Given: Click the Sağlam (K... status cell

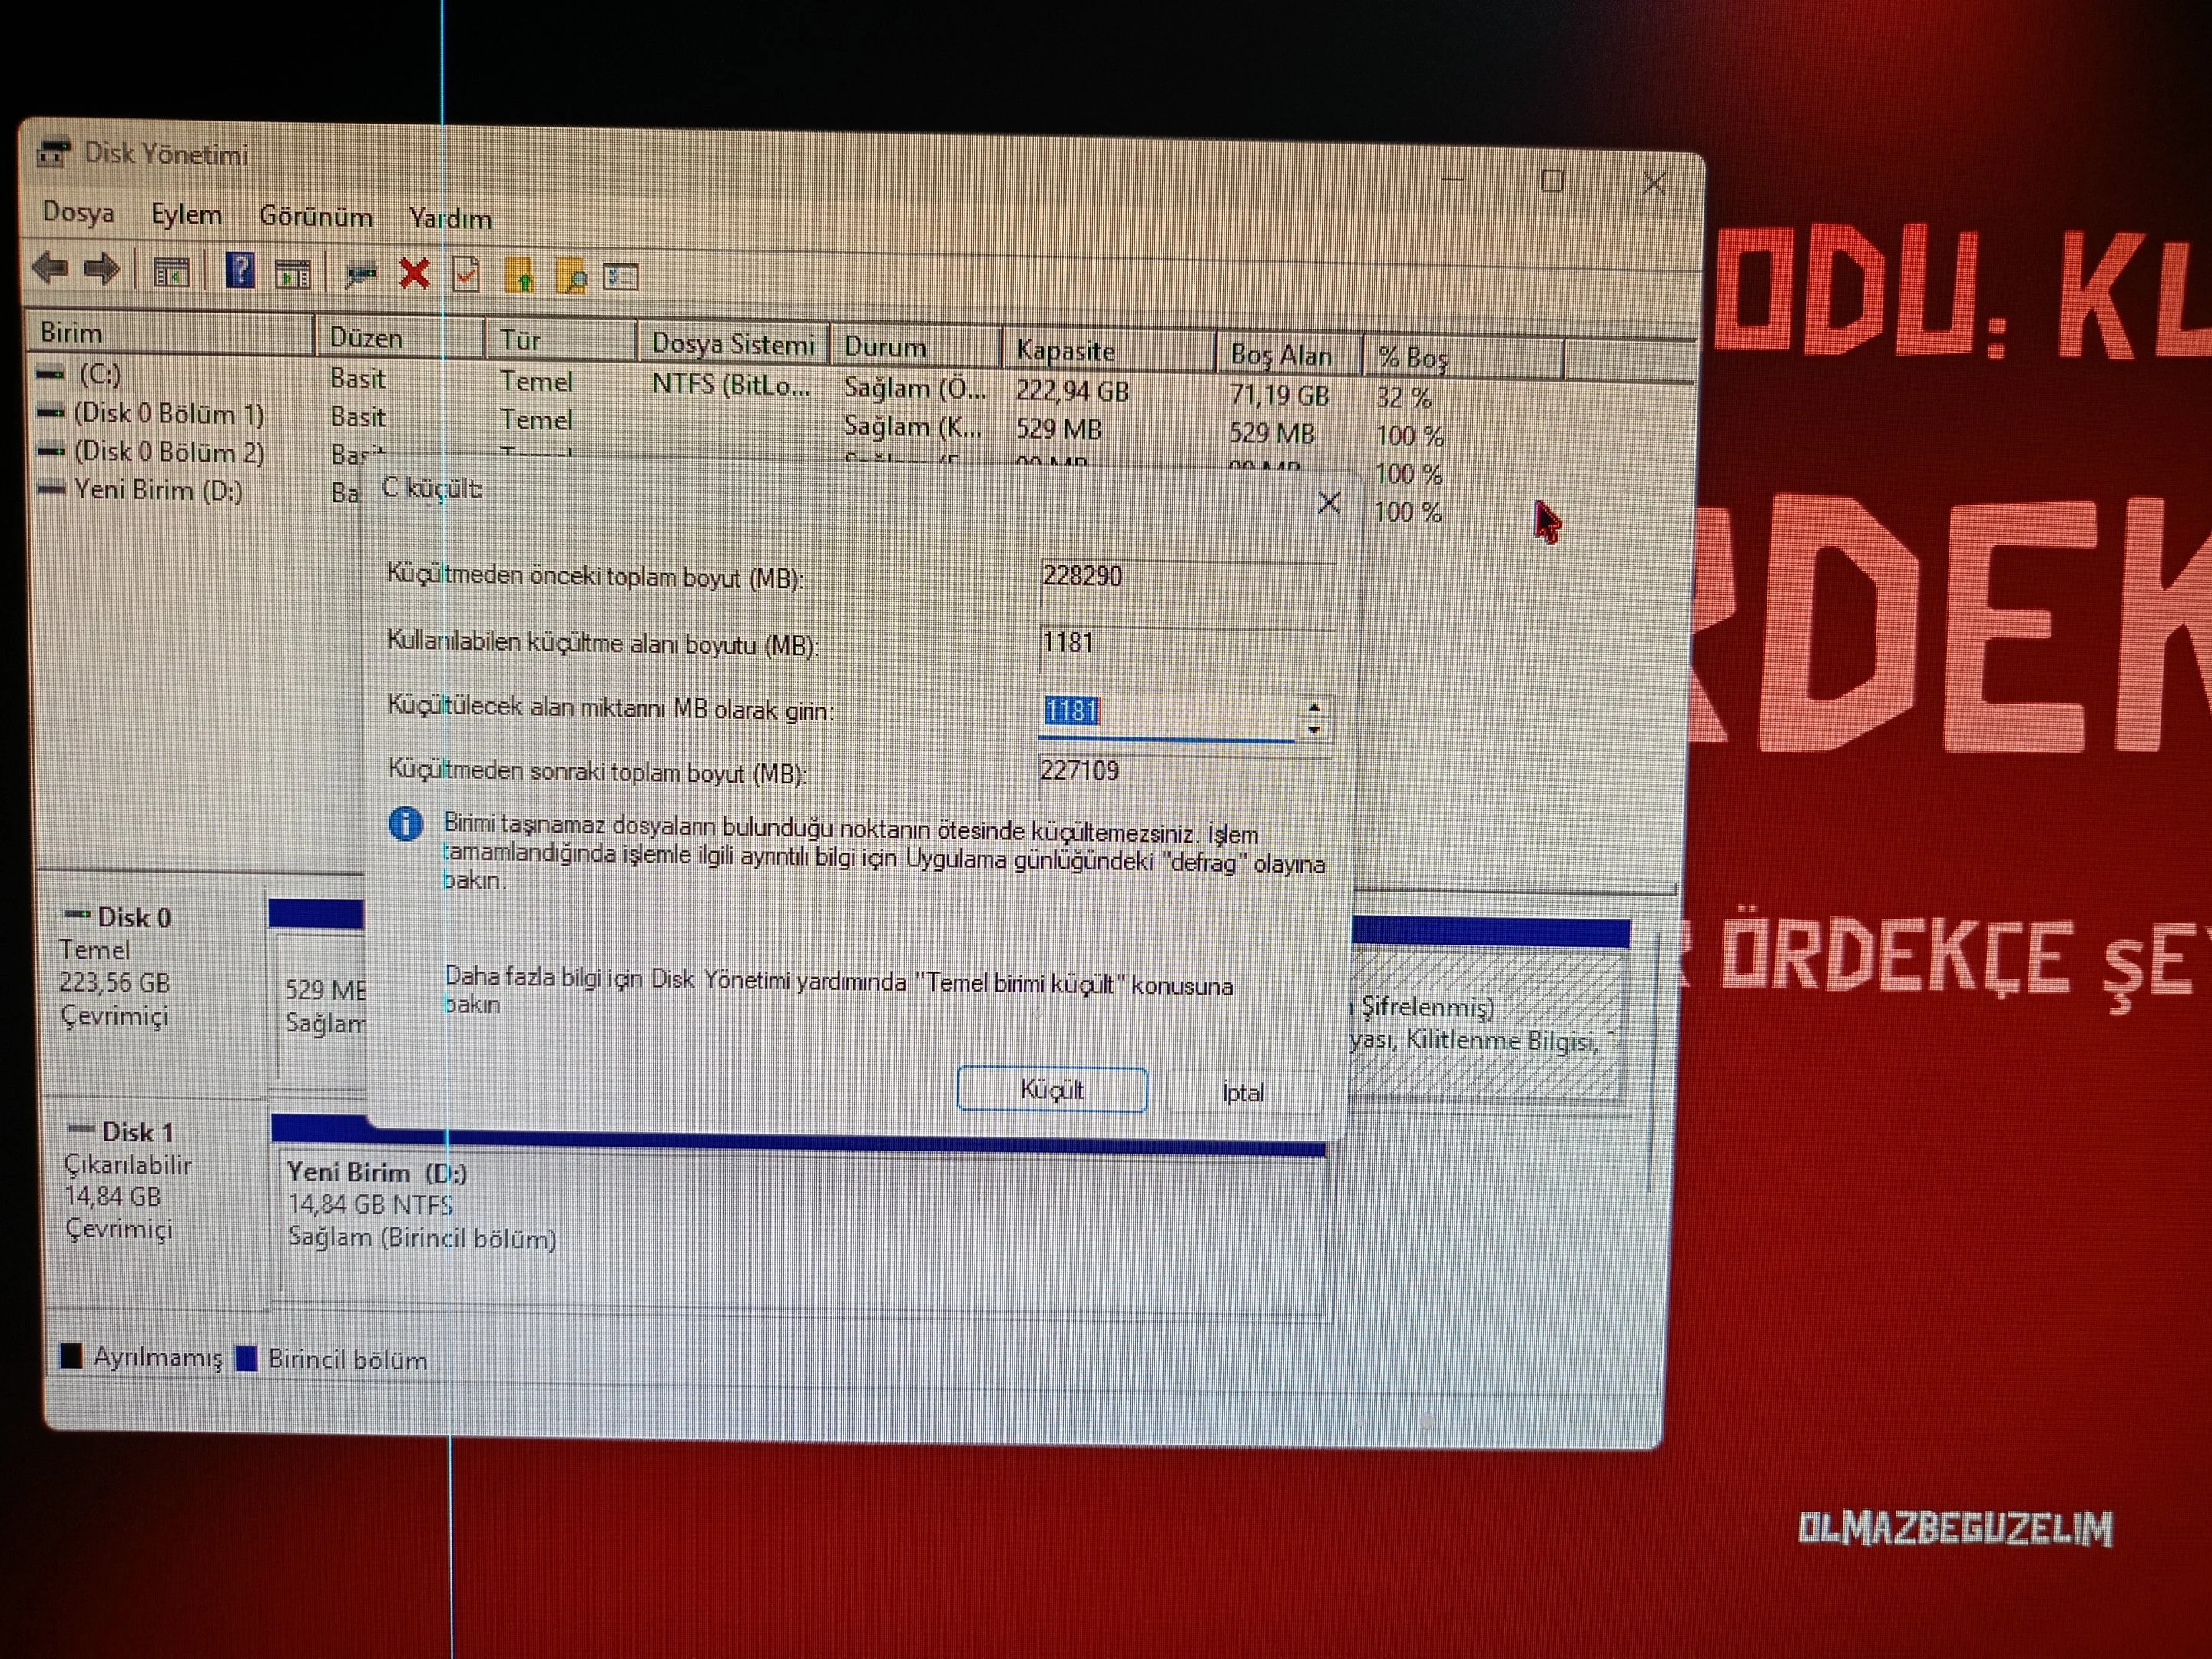Looking at the screenshot, I should point(912,427).
